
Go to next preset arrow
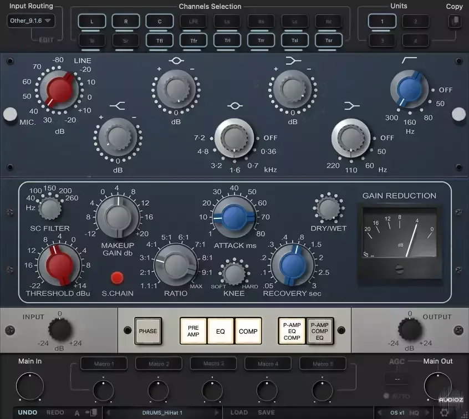[x=217, y=413]
